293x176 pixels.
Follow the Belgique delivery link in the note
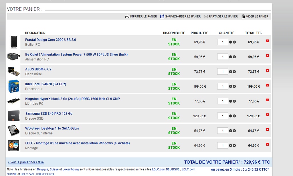coord(43,169)
